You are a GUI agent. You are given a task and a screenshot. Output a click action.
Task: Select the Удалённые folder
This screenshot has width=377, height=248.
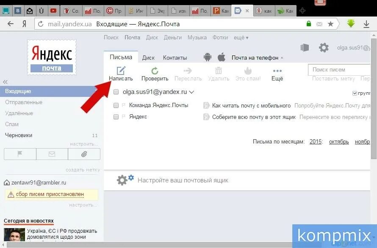pyautogui.click(x=19, y=113)
